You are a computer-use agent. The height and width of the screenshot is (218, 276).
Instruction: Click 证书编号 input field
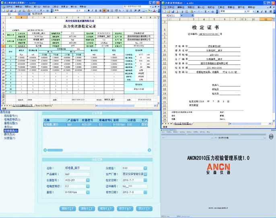(x=135, y=186)
